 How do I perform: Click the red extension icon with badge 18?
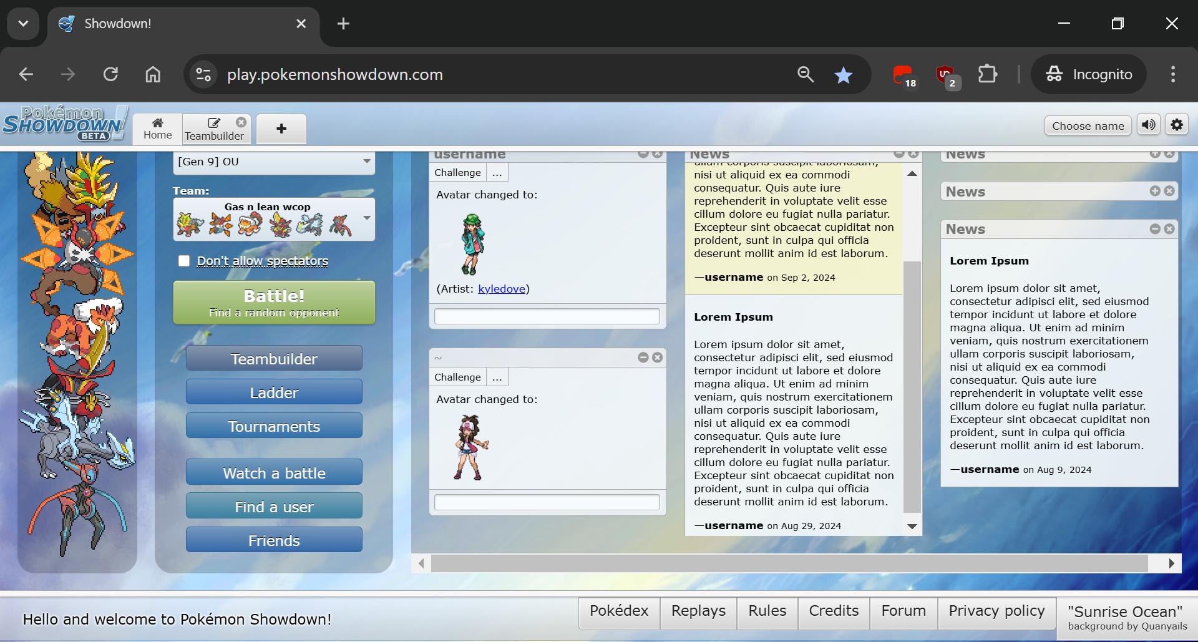[904, 75]
